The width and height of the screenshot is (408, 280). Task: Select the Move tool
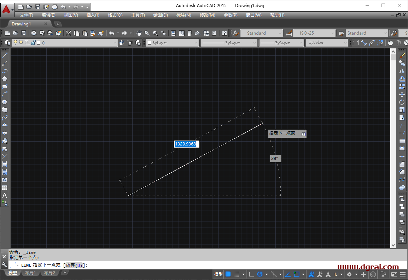point(402,94)
